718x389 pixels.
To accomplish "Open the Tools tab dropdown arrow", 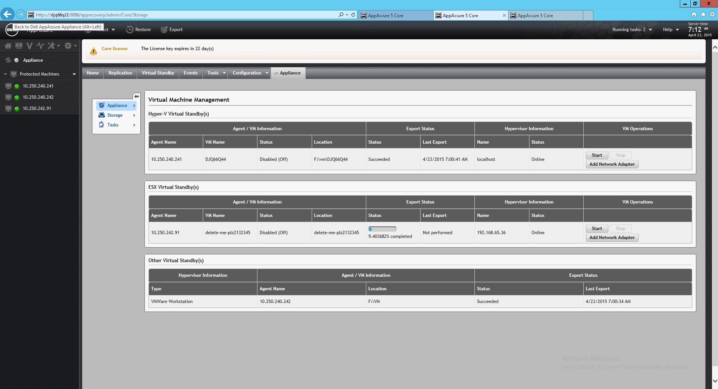I will click(224, 73).
